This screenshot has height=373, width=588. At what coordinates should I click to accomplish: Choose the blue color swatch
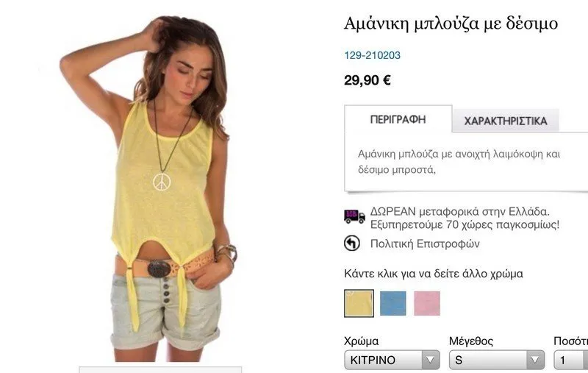pyautogui.click(x=393, y=303)
